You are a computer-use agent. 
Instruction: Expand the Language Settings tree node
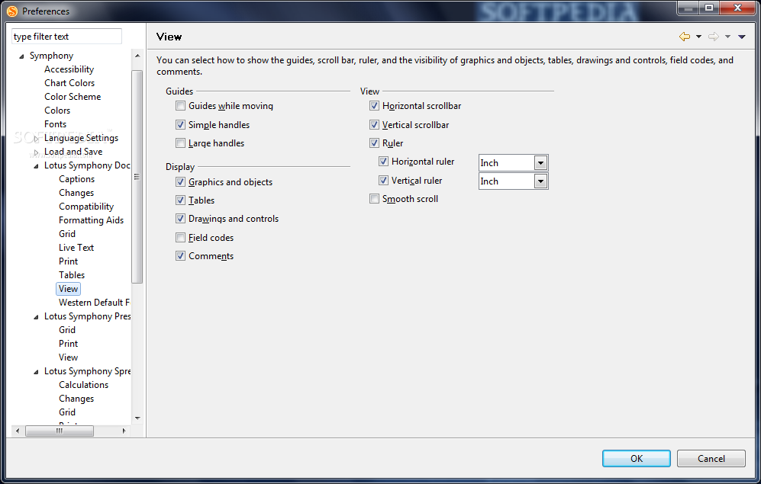click(x=36, y=138)
